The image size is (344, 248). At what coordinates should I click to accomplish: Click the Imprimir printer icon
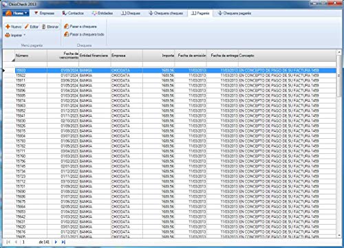8,35
